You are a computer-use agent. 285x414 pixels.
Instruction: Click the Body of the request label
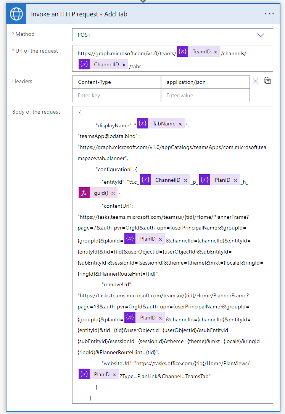click(x=36, y=112)
